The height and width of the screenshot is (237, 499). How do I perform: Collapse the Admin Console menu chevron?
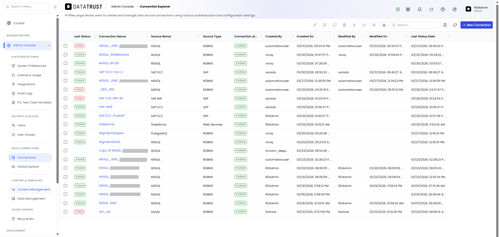click(49, 45)
